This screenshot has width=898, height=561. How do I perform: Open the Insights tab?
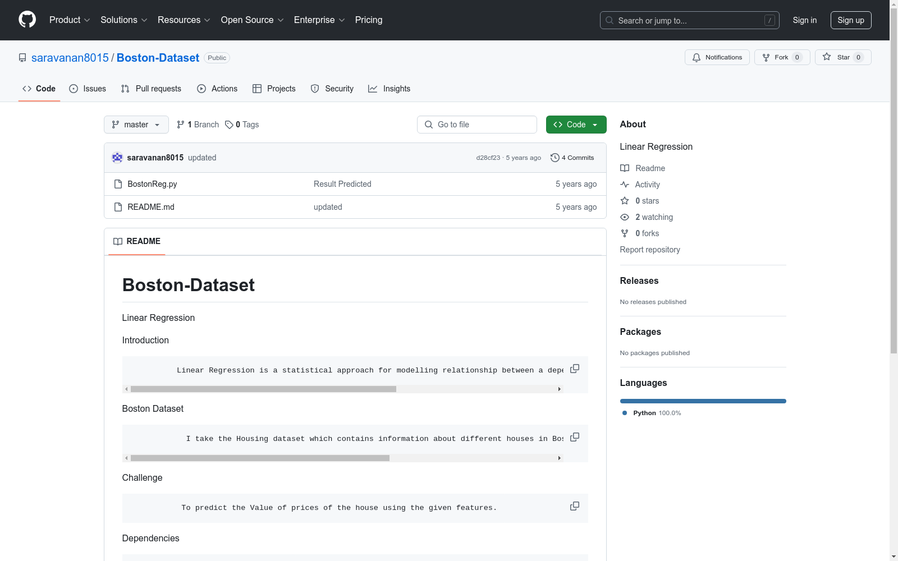coord(389,89)
